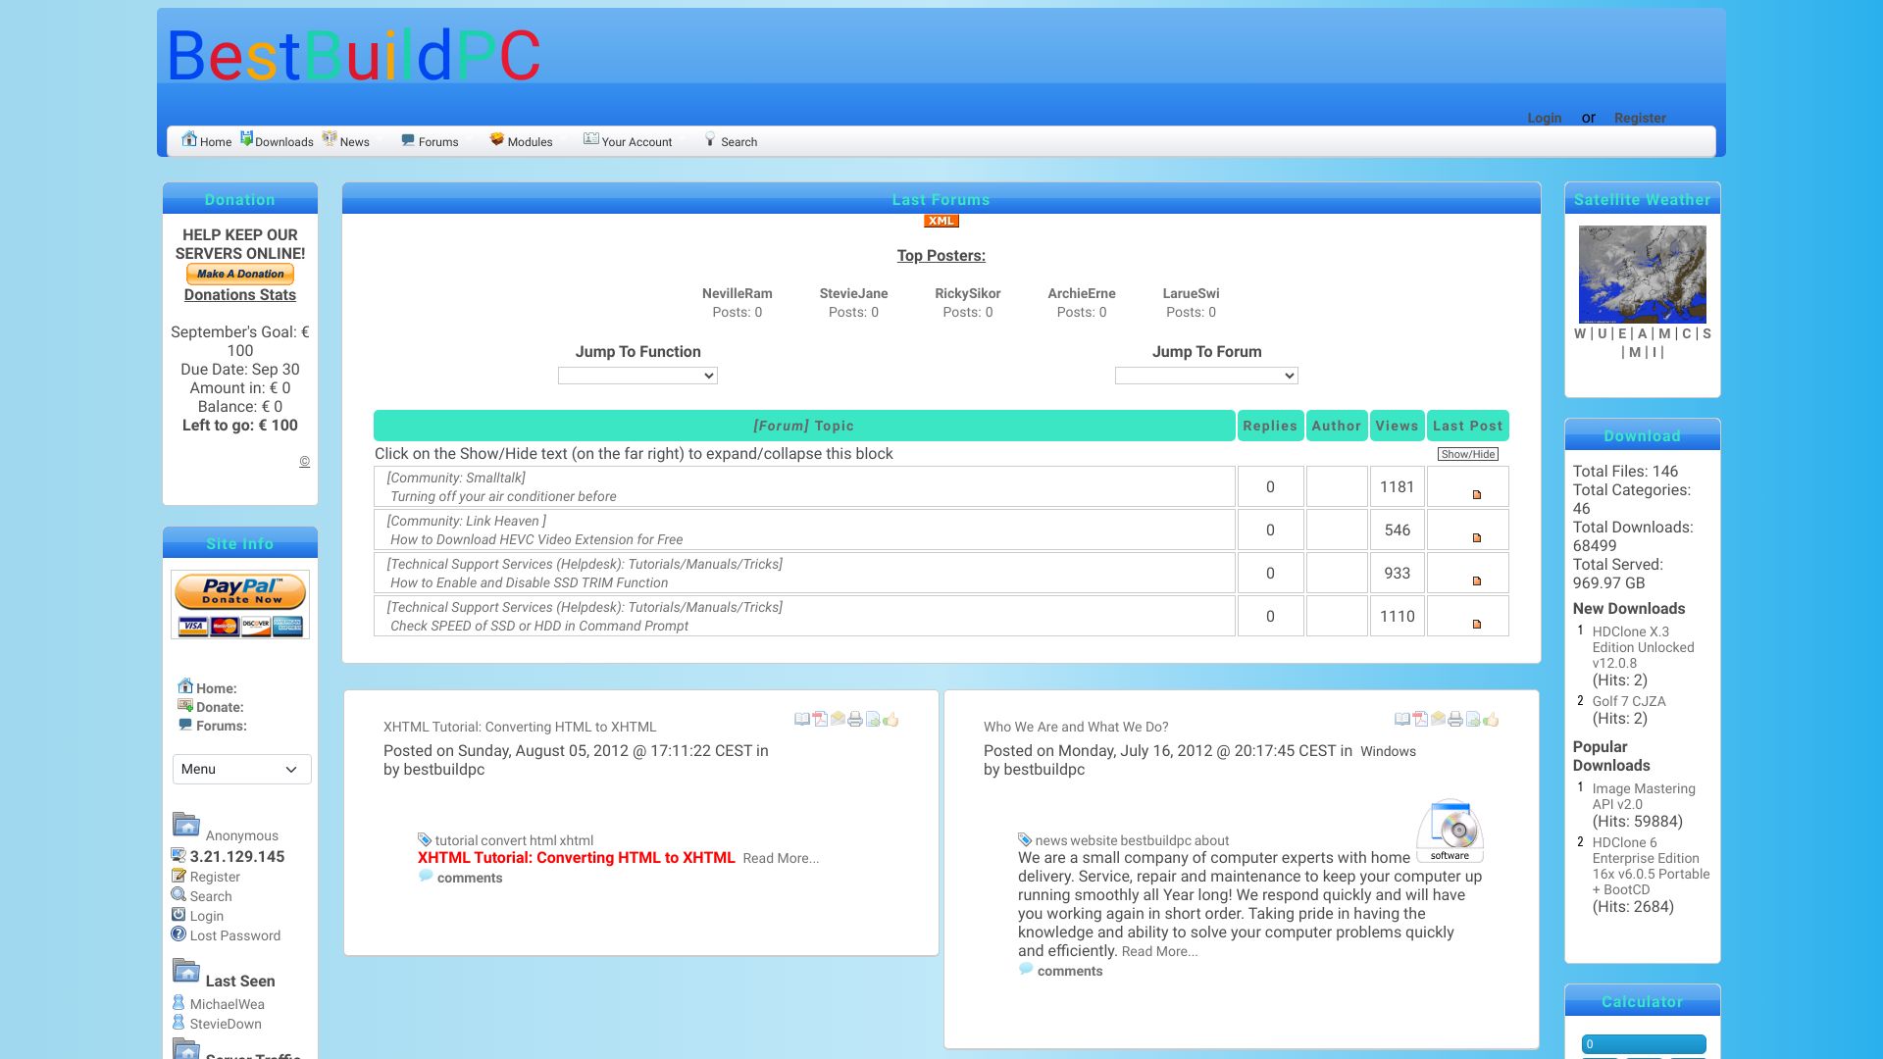Screen dimensions: 1883x1059
Task: Open the red XHTML Tutorial: Converting HTML link
Action: (x=577, y=857)
